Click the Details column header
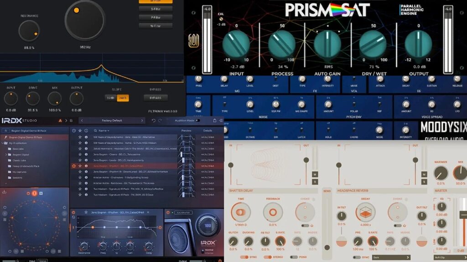 (x=208, y=131)
